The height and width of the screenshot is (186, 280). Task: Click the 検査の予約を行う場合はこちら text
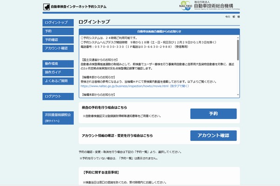[105, 107]
